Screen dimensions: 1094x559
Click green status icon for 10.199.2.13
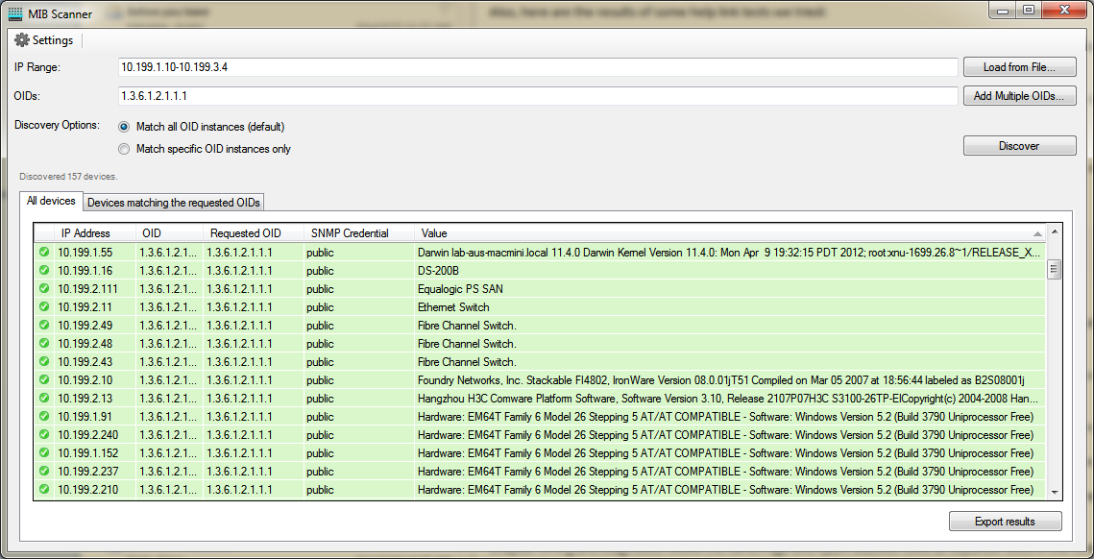(x=44, y=399)
